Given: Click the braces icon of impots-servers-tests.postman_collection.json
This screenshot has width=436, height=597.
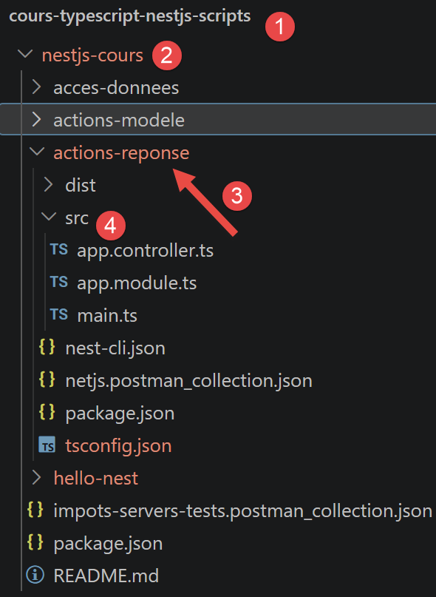Looking at the screenshot, I should (35, 510).
